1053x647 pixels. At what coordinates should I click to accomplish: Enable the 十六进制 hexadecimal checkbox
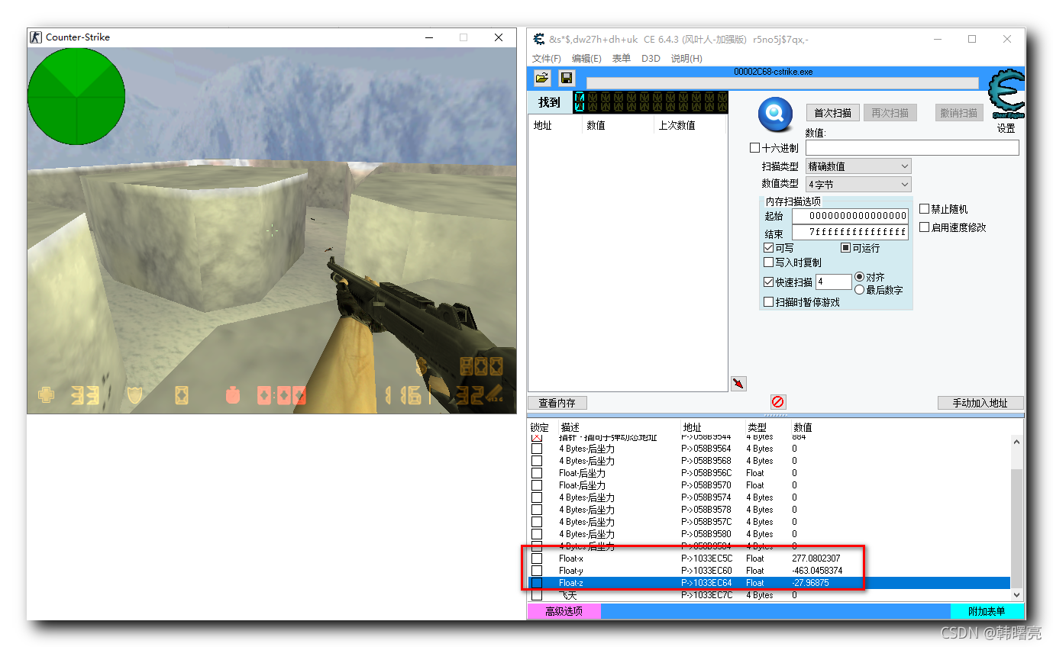(x=754, y=148)
